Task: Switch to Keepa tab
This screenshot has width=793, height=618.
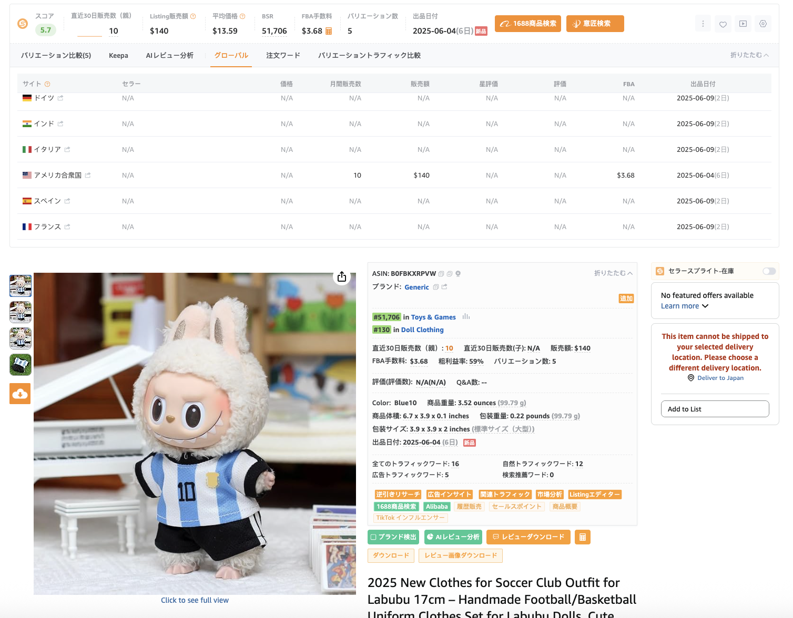Action: [x=118, y=55]
